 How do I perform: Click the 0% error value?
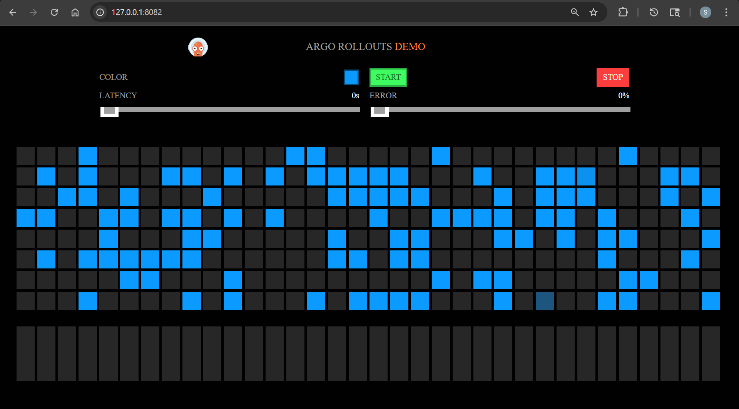coord(624,96)
